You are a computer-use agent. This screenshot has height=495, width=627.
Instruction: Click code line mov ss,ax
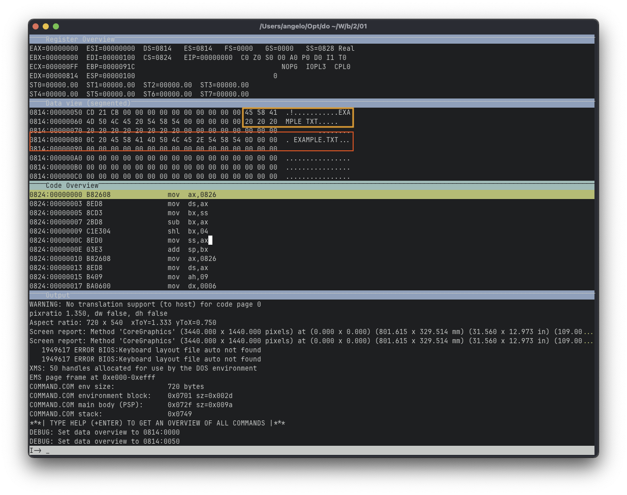[188, 240]
